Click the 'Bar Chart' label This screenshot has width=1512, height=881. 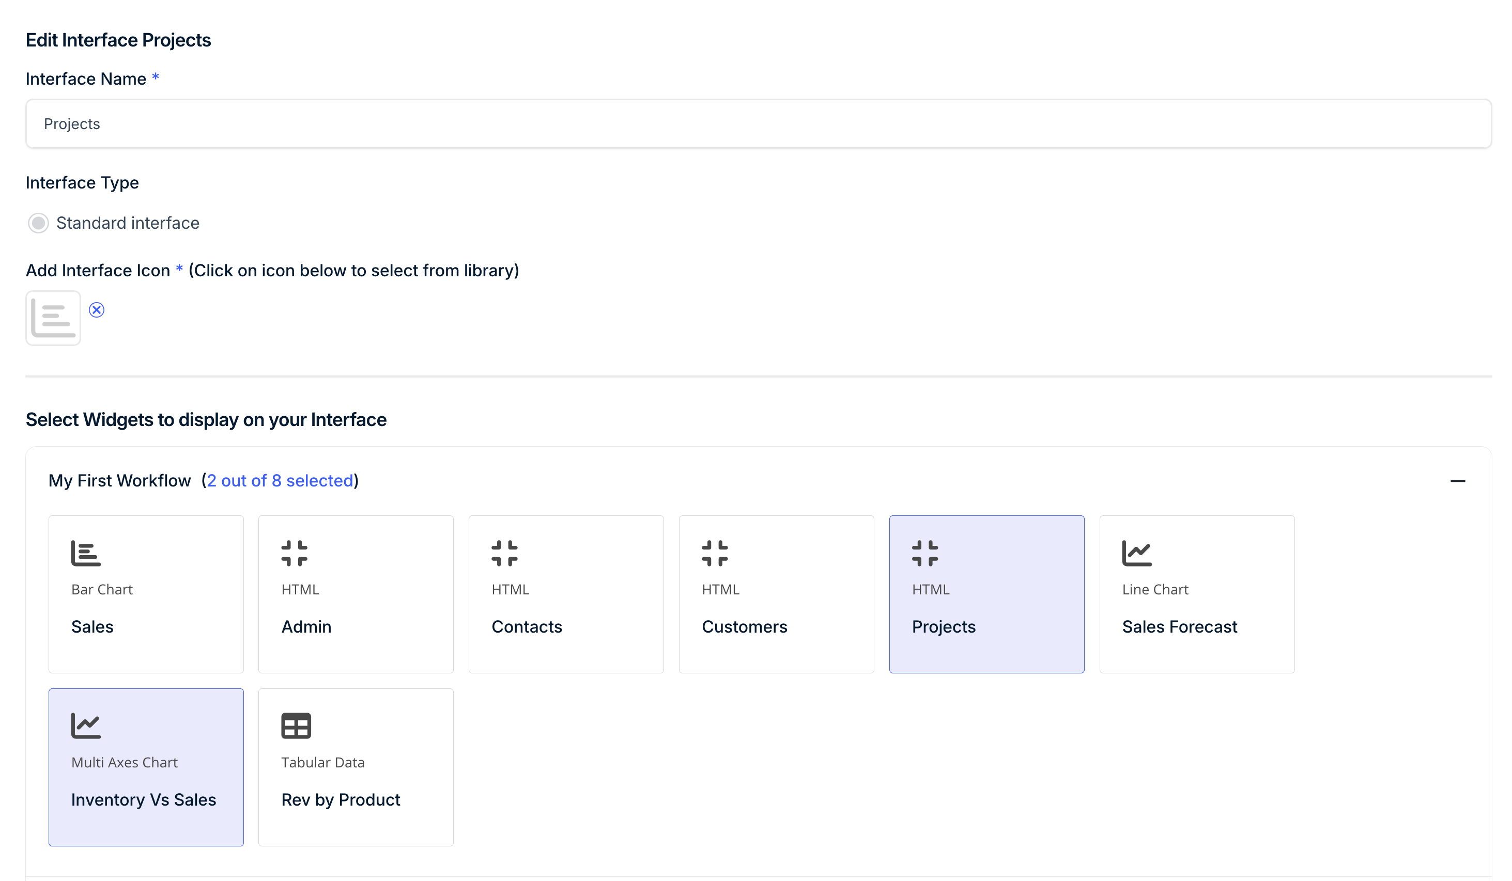[102, 590]
